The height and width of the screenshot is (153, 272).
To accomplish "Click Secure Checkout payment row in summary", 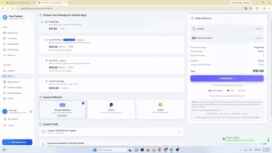I will click(x=227, y=38).
